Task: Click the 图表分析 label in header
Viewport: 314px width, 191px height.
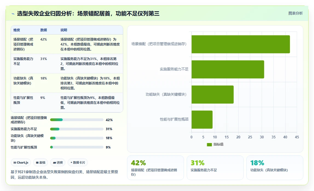Action: (295, 13)
